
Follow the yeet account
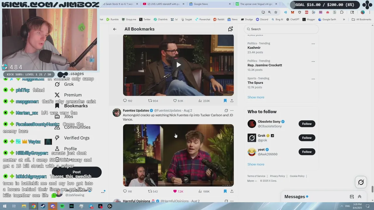[x=307, y=152]
